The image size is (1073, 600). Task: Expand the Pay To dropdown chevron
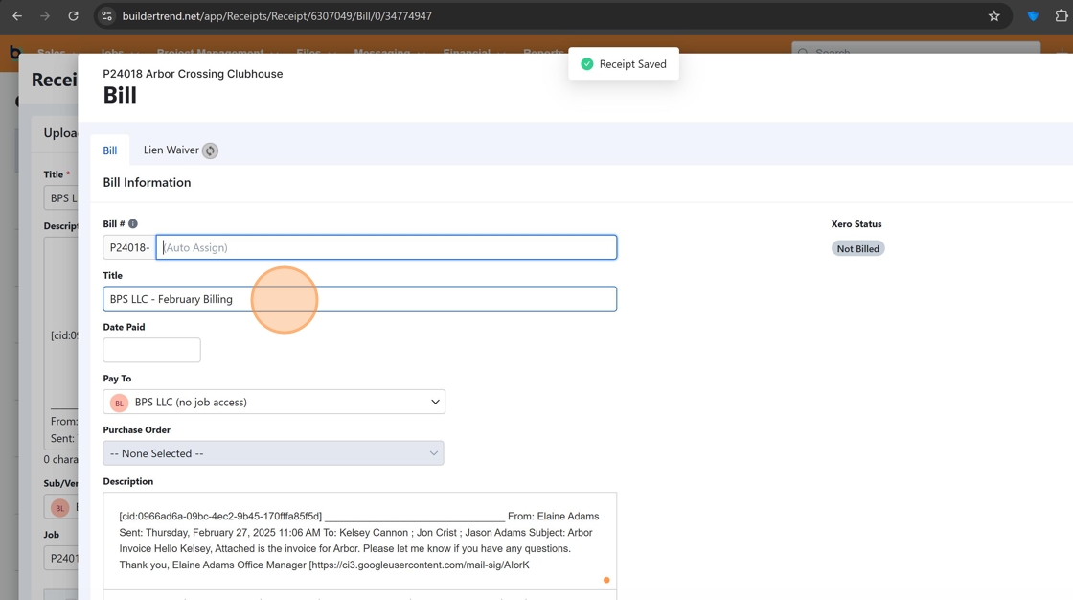(x=435, y=402)
